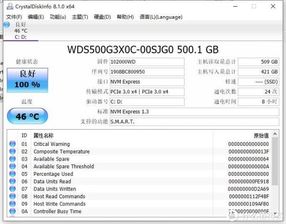Click the 属性名称 column header
This screenshot has width=286, height=224.
pyautogui.click(x=43, y=135)
